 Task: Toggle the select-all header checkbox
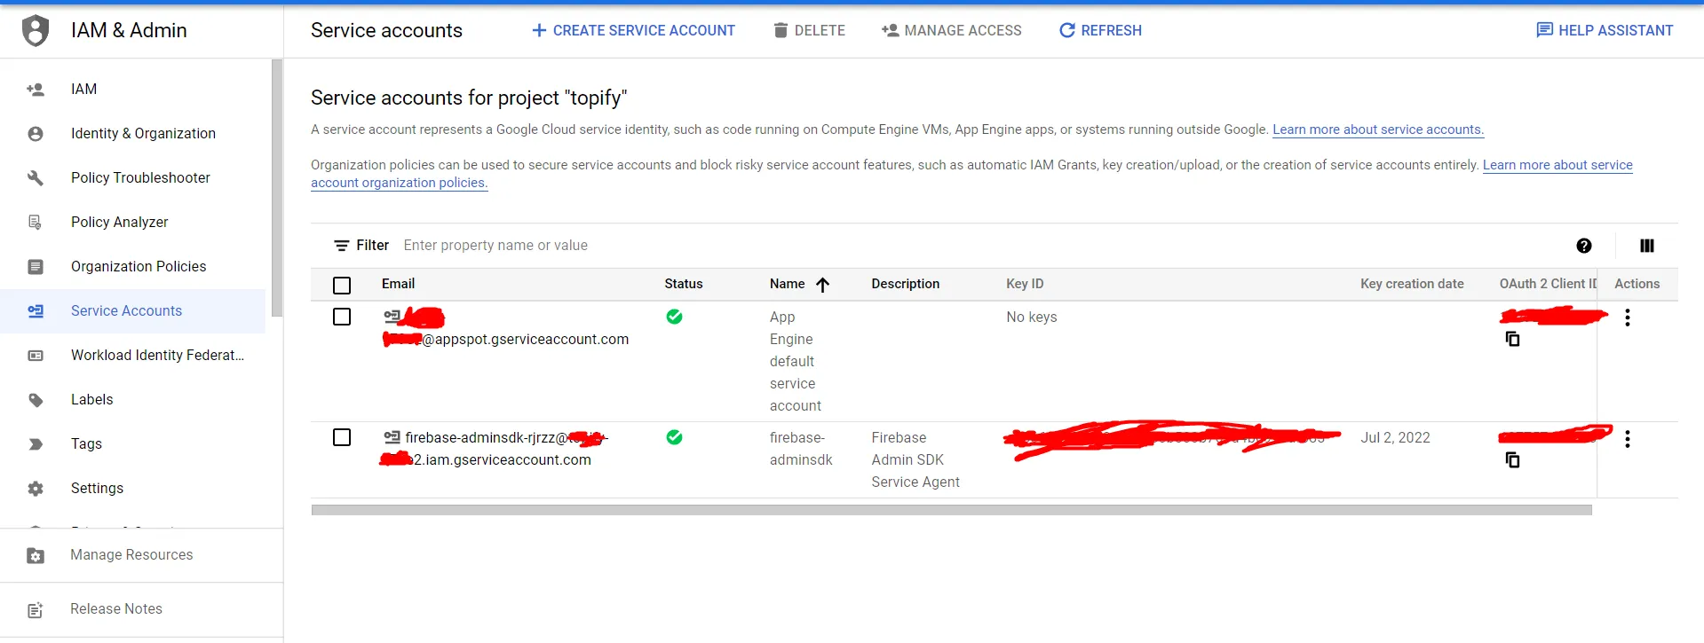coord(342,285)
